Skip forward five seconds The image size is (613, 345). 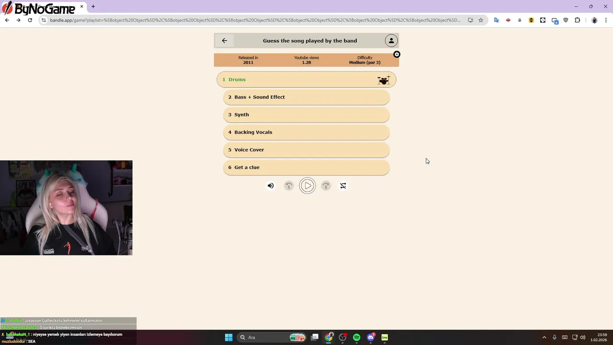[x=326, y=186]
